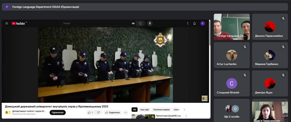Viewport: 291px width, 122px height.
Task: Click Стоцький Віталій's muted microphone icon
Action: pos(245,75)
